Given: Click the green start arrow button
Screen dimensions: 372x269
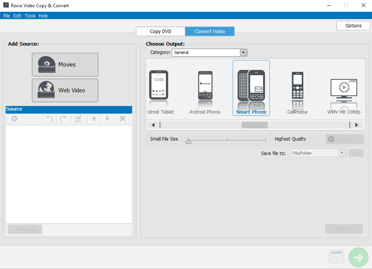Looking at the screenshot, I should point(358,257).
